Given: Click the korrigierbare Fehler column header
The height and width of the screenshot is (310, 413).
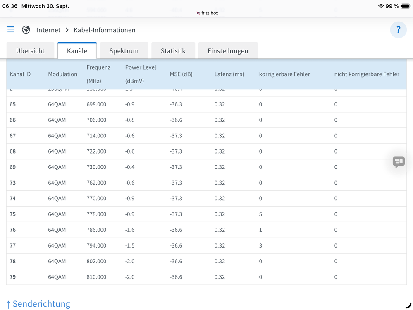Looking at the screenshot, I should tap(284, 74).
